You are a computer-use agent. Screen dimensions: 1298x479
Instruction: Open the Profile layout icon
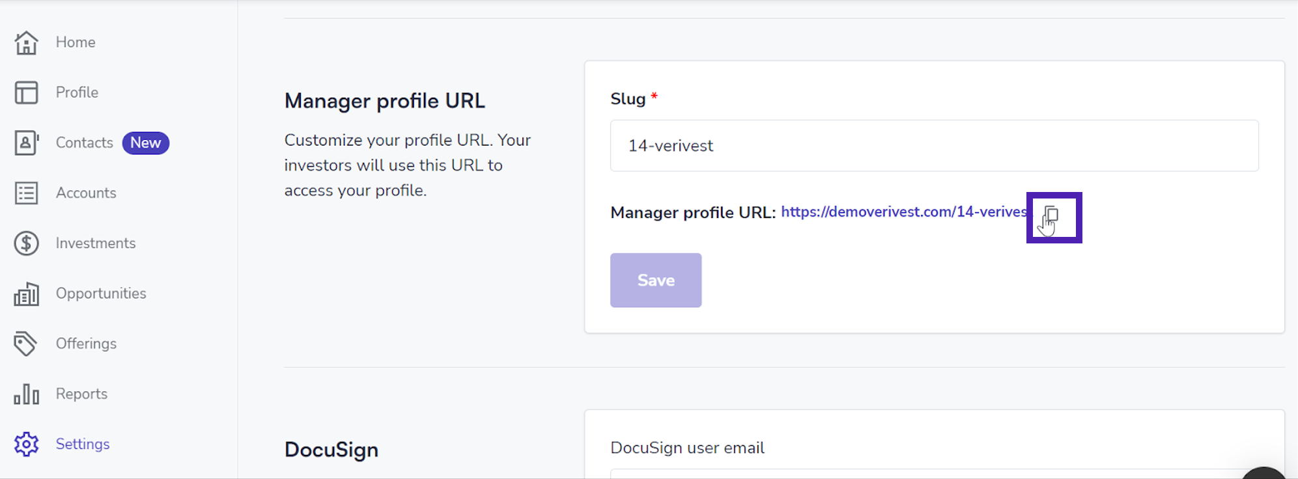26,92
